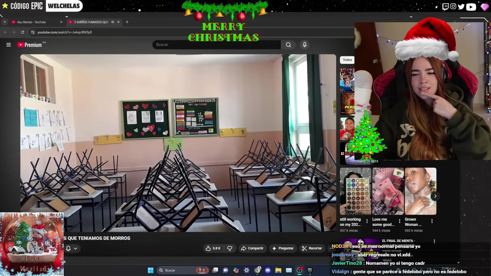Mute the tab via speaker icon
Viewport: 491px width, 276px height.
click(x=112, y=22)
